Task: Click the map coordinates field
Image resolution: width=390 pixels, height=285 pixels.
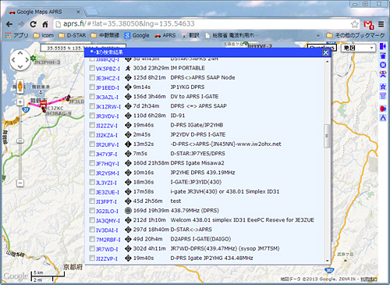Action: [x=83, y=48]
